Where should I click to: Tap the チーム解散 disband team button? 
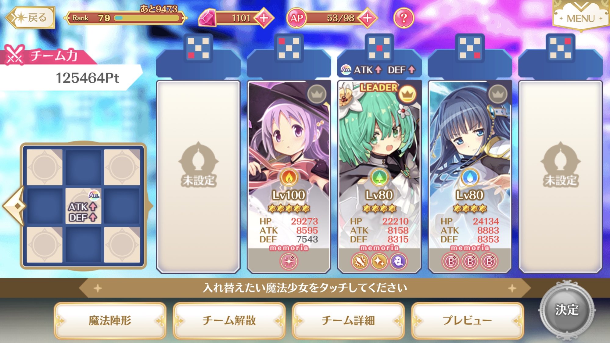click(229, 320)
